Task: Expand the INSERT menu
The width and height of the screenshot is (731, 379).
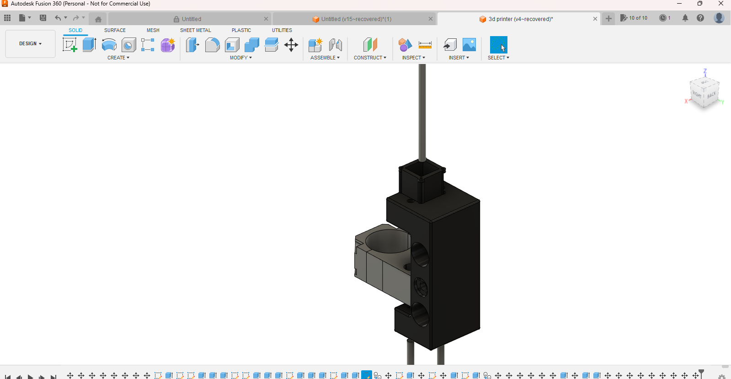Action: point(459,58)
